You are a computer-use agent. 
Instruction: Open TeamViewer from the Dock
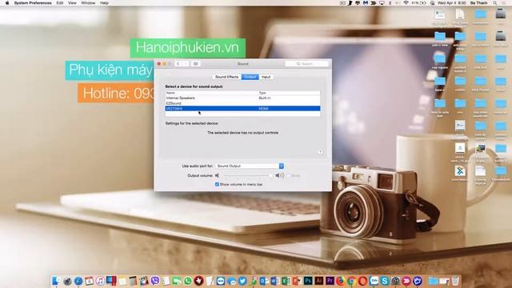[221, 281]
